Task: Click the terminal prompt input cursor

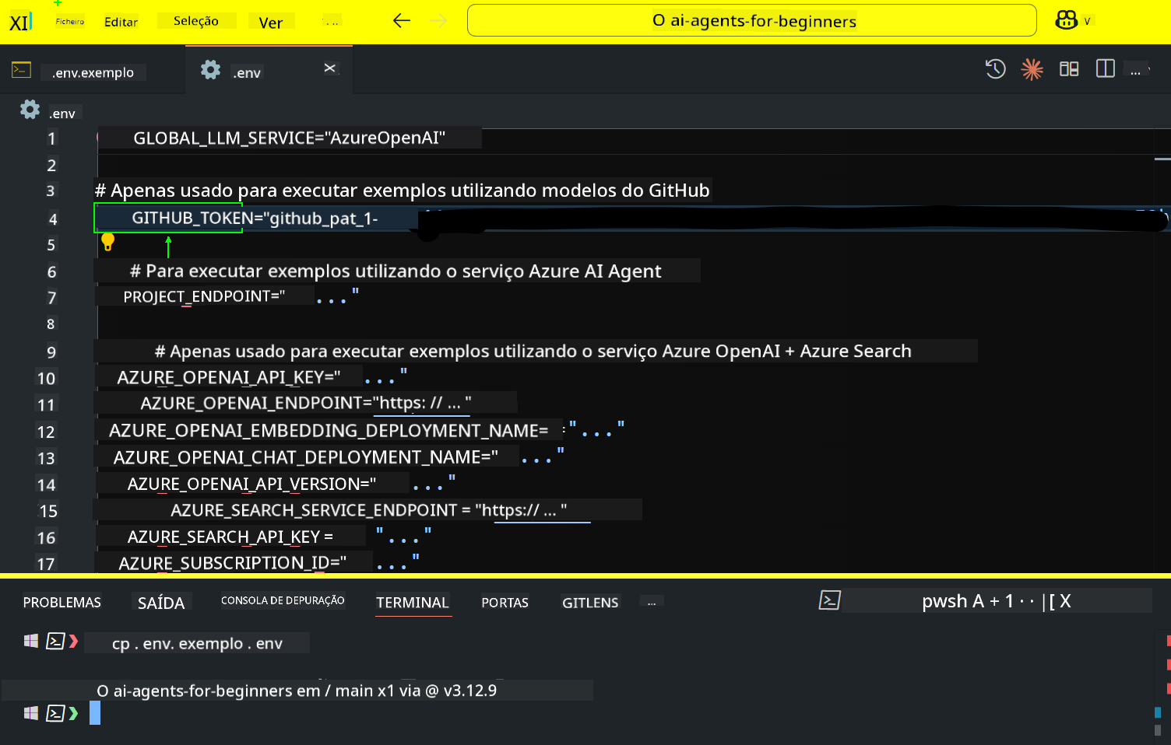Action: point(95,713)
